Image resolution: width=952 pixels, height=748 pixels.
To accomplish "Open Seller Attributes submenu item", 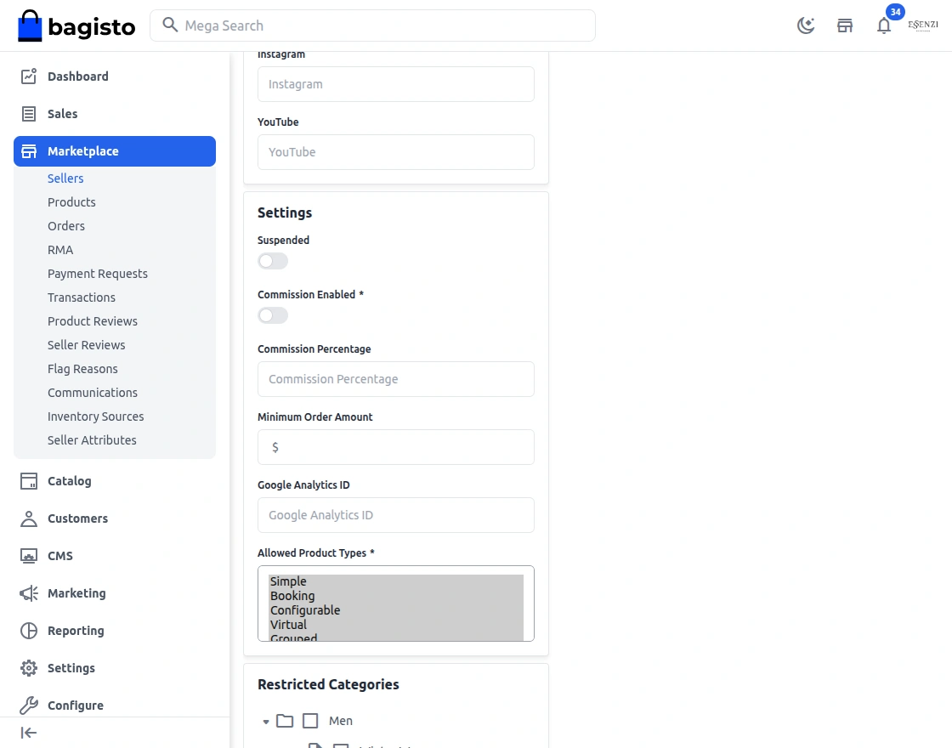I will [x=92, y=440].
